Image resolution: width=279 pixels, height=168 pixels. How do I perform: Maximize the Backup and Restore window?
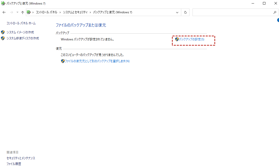point(264,3)
